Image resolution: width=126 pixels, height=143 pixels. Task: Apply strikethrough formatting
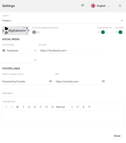tap(35, 107)
